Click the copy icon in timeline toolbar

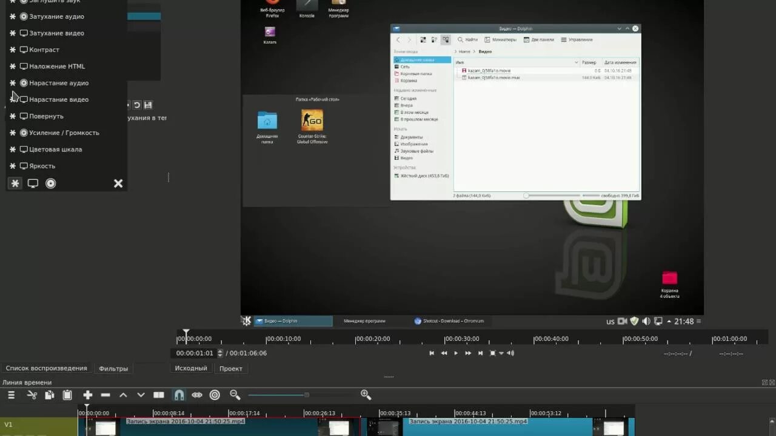coord(50,395)
